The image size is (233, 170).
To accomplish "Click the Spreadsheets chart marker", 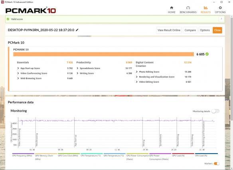I will pos(161,140).
